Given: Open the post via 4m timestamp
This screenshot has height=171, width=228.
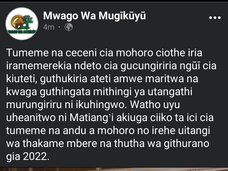Looking at the screenshot, I should pos(49,27).
